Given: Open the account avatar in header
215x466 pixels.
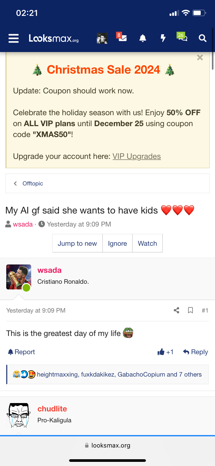Looking at the screenshot, I should tap(102, 38).
